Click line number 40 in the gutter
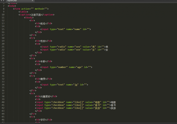This screenshot has width=177, height=124. [x=3, y=102]
